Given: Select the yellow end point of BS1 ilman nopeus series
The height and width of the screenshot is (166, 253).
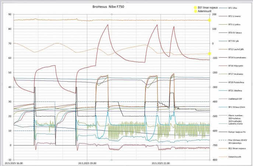Looking at the screenshot, I should [x=210, y=20].
